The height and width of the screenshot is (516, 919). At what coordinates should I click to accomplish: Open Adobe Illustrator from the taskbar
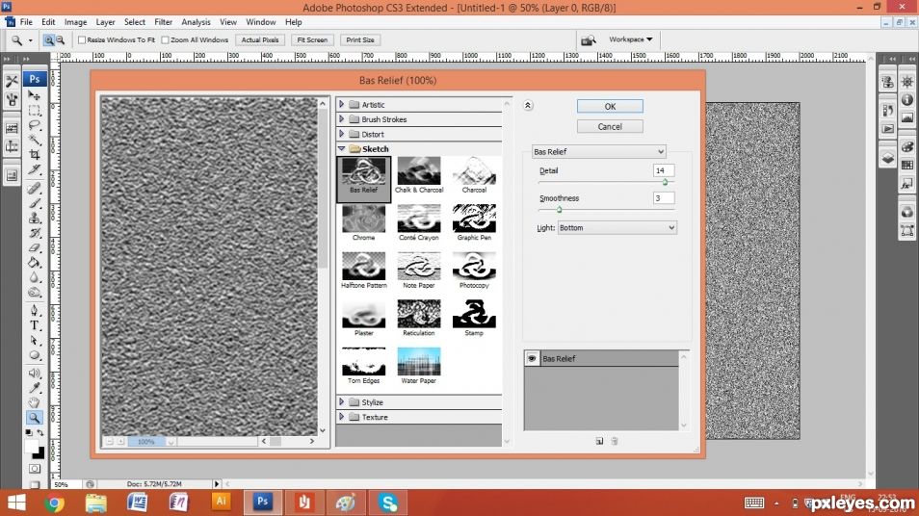pos(221,502)
